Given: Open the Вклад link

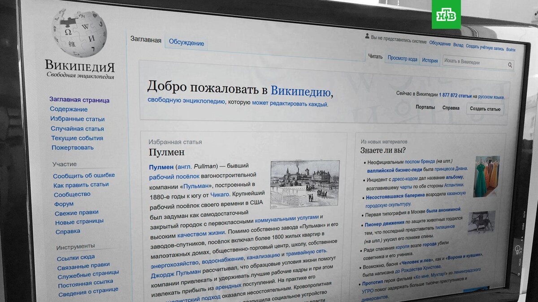Looking at the screenshot, I should point(458,45).
